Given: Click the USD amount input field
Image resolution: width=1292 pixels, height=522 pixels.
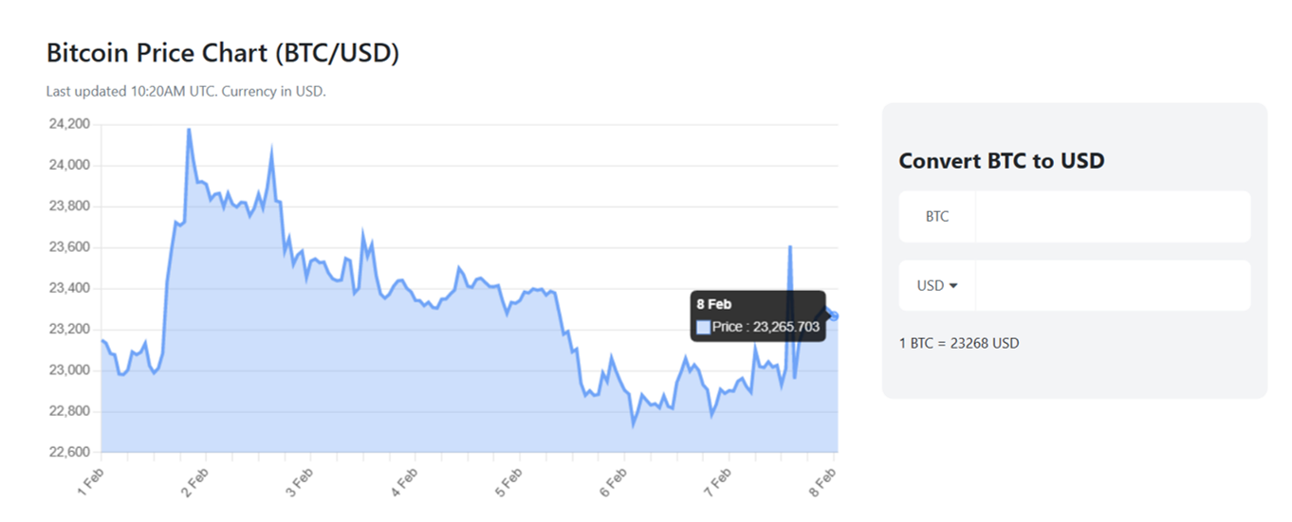Looking at the screenshot, I should pyautogui.click(x=1113, y=285).
